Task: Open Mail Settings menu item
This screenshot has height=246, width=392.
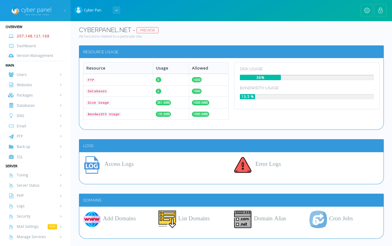Action: click(28, 227)
